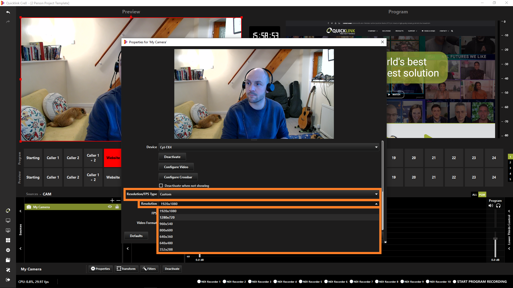
Task: Add a new source with plus icon
Action: click(x=112, y=200)
